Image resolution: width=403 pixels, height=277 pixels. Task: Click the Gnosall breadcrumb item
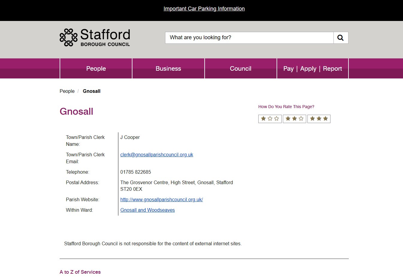91,91
